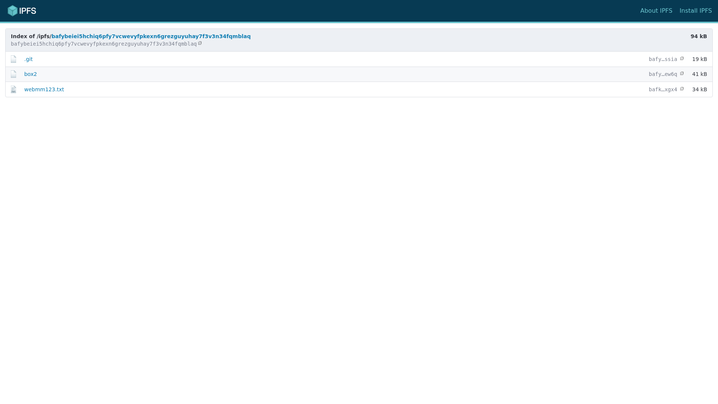Select the 94 kB total size text
Screen dimensions: 718x404
699,36
